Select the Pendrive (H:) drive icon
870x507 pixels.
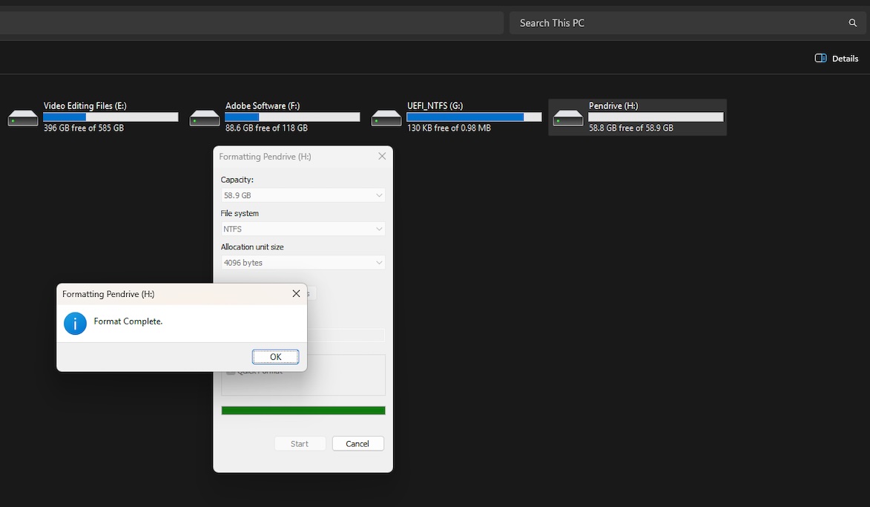tap(568, 118)
